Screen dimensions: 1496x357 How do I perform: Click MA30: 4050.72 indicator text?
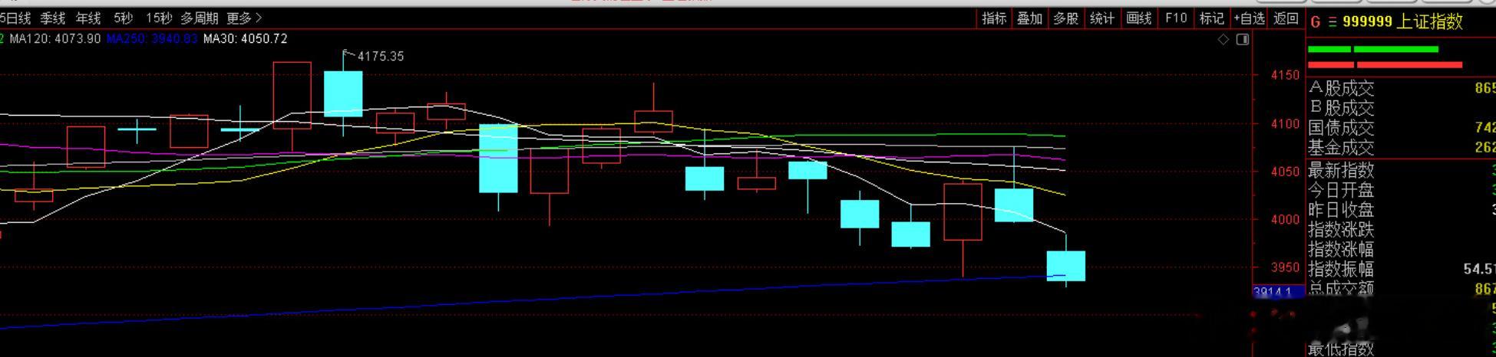pos(246,38)
